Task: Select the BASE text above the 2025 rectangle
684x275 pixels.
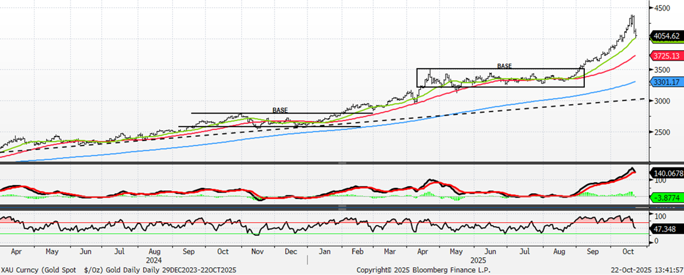Action: tap(504, 66)
